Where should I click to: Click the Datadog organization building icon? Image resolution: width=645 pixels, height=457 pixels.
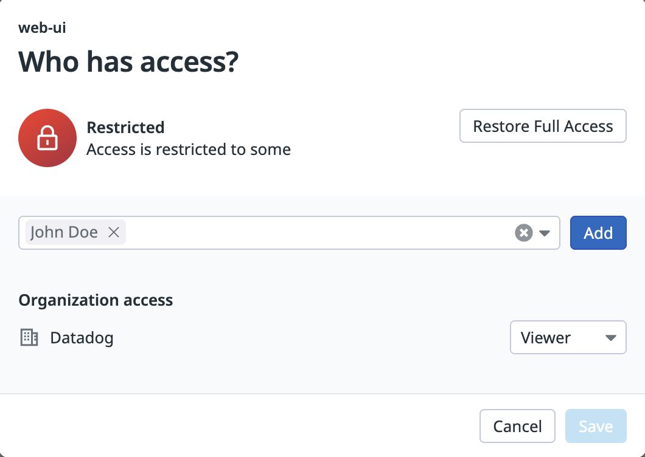[29, 338]
